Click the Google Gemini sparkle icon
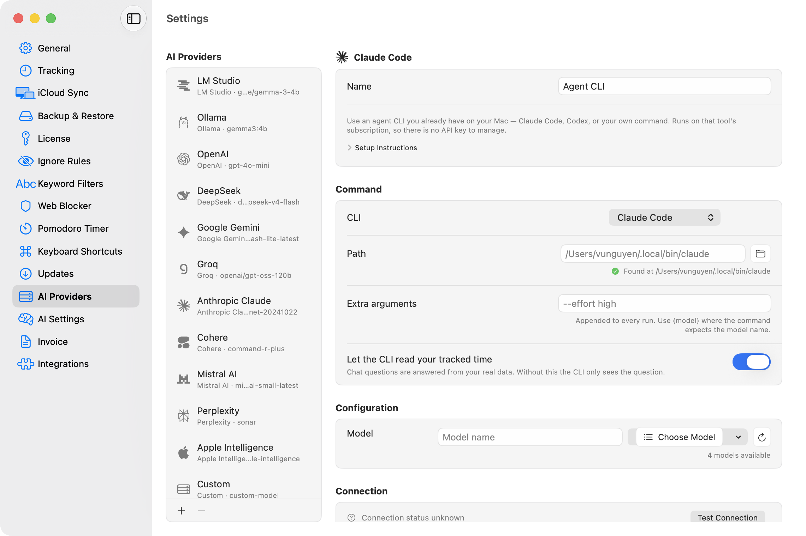The width and height of the screenshot is (806, 536). point(184,232)
